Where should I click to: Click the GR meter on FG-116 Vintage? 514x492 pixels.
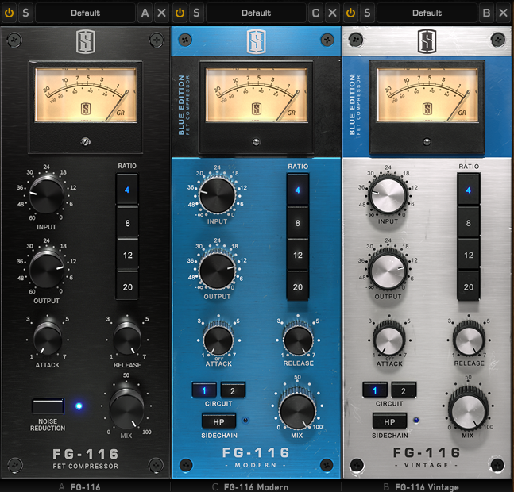(427, 95)
